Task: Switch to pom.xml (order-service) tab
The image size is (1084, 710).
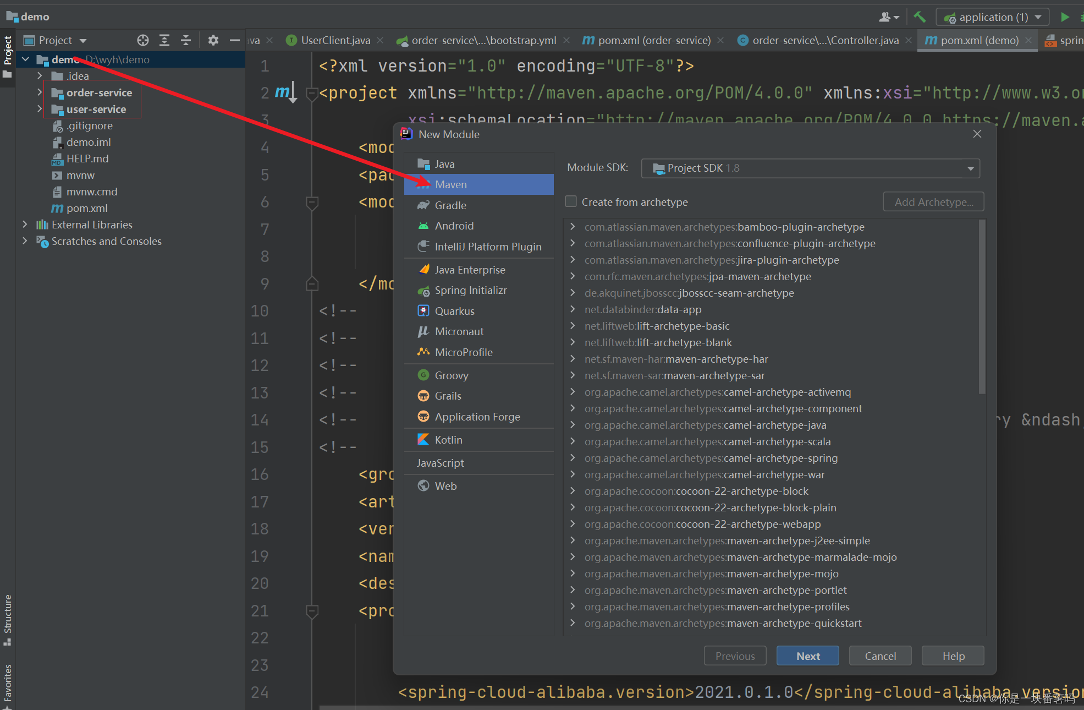Action: [653, 40]
